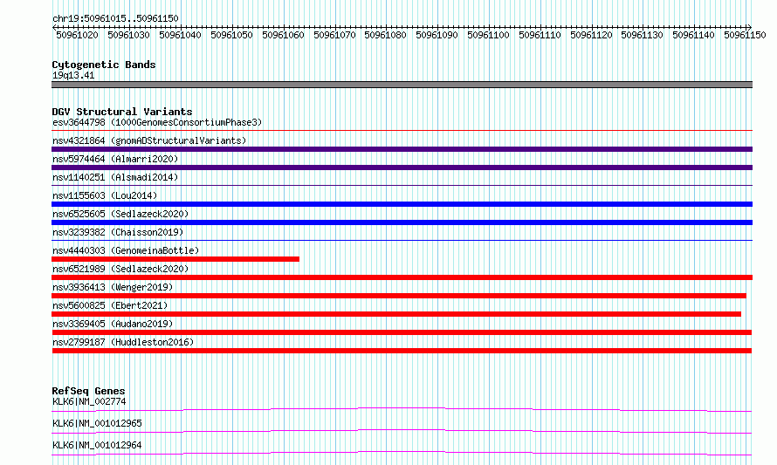777x465 pixels.
Task: Click the nsv4321864 (gnomADStructuralVariants) label
Action: pos(149,140)
